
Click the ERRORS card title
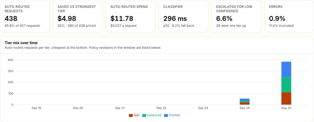tap(276, 7)
